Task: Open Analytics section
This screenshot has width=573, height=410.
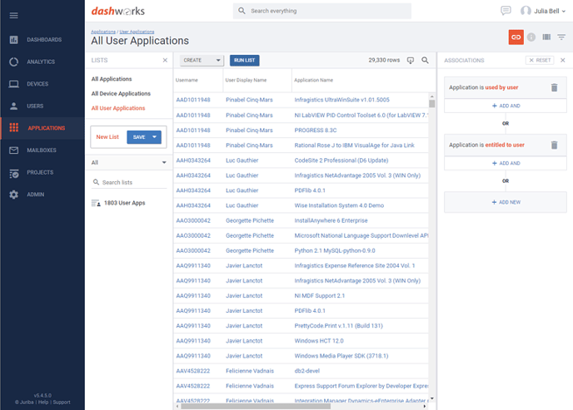Action: (x=42, y=62)
